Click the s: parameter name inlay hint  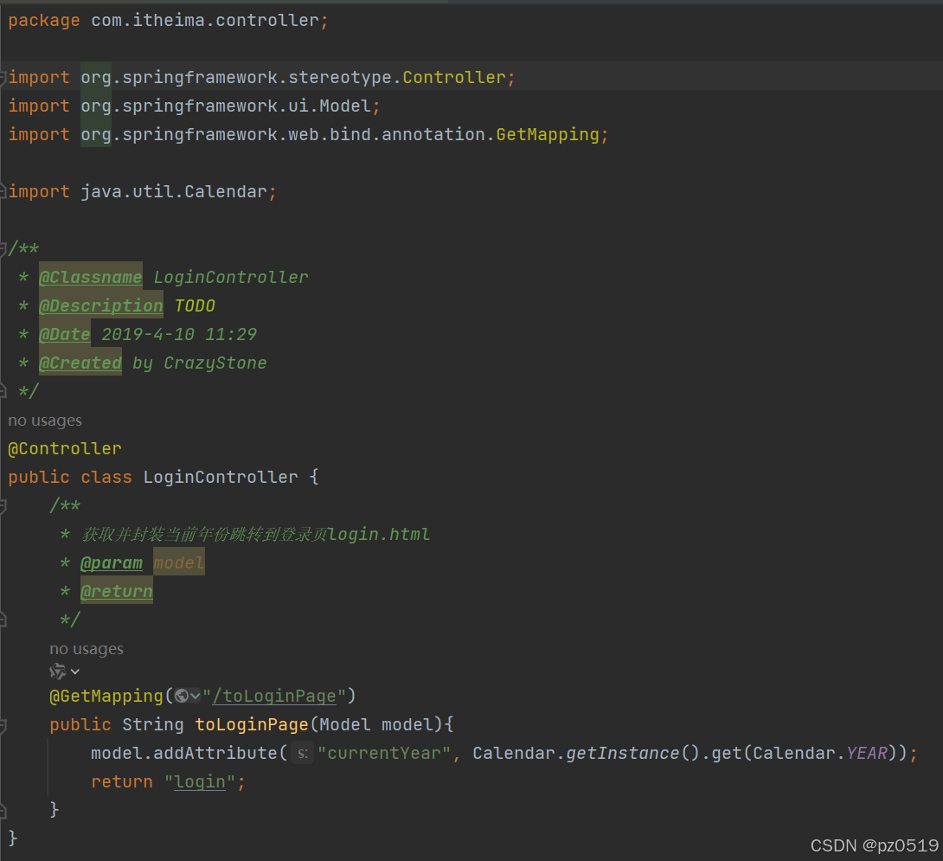pyautogui.click(x=302, y=753)
